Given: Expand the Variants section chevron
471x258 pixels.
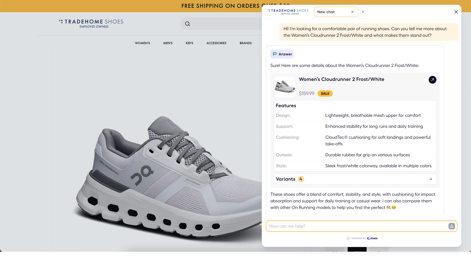Looking at the screenshot, I should pos(431,179).
